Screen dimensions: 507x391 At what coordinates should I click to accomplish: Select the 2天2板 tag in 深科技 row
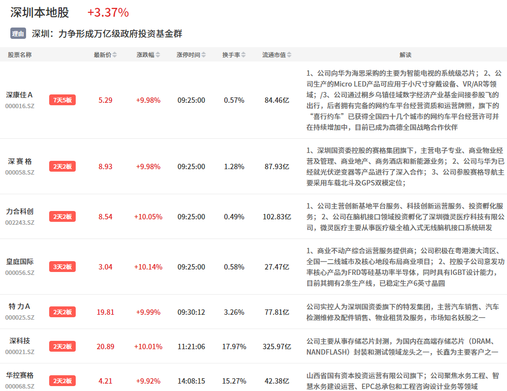[62, 347]
